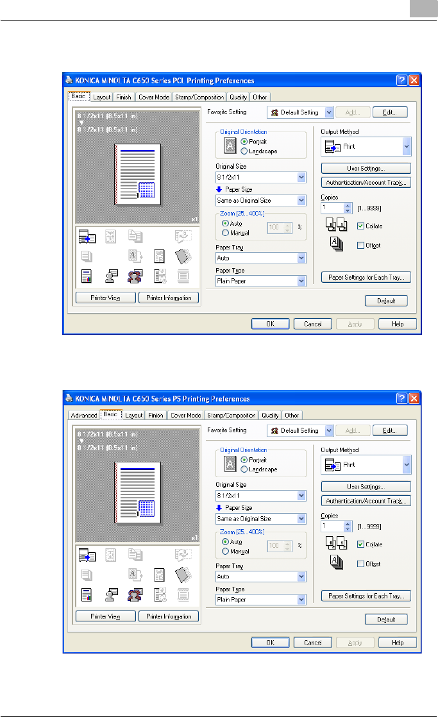Switch to Advanced tab in PS window
The width and height of the screenshot is (438, 717).
pos(84,415)
